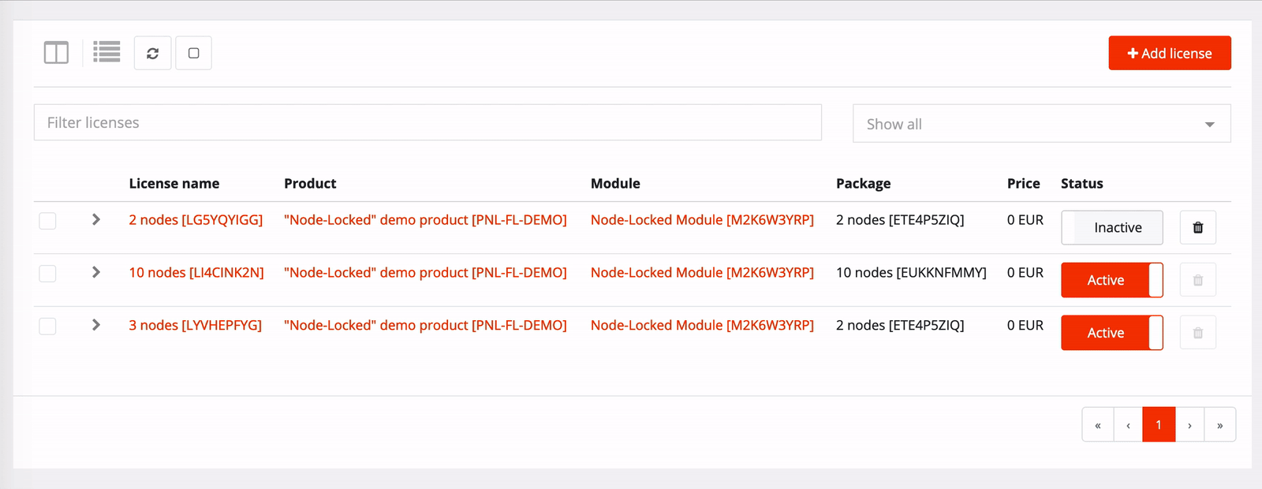Delete the 2 nodes LG5YQYIGG license
The width and height of the screenshot is (1262, 489).
click(x=1197, y=227)
